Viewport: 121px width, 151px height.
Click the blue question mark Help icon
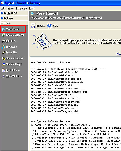49,26
